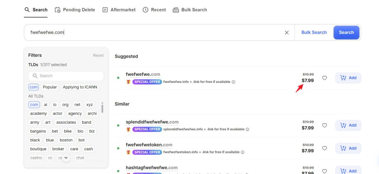Click the Bulk Search link beside search box
Screen dimensions: 379x174
314,33
